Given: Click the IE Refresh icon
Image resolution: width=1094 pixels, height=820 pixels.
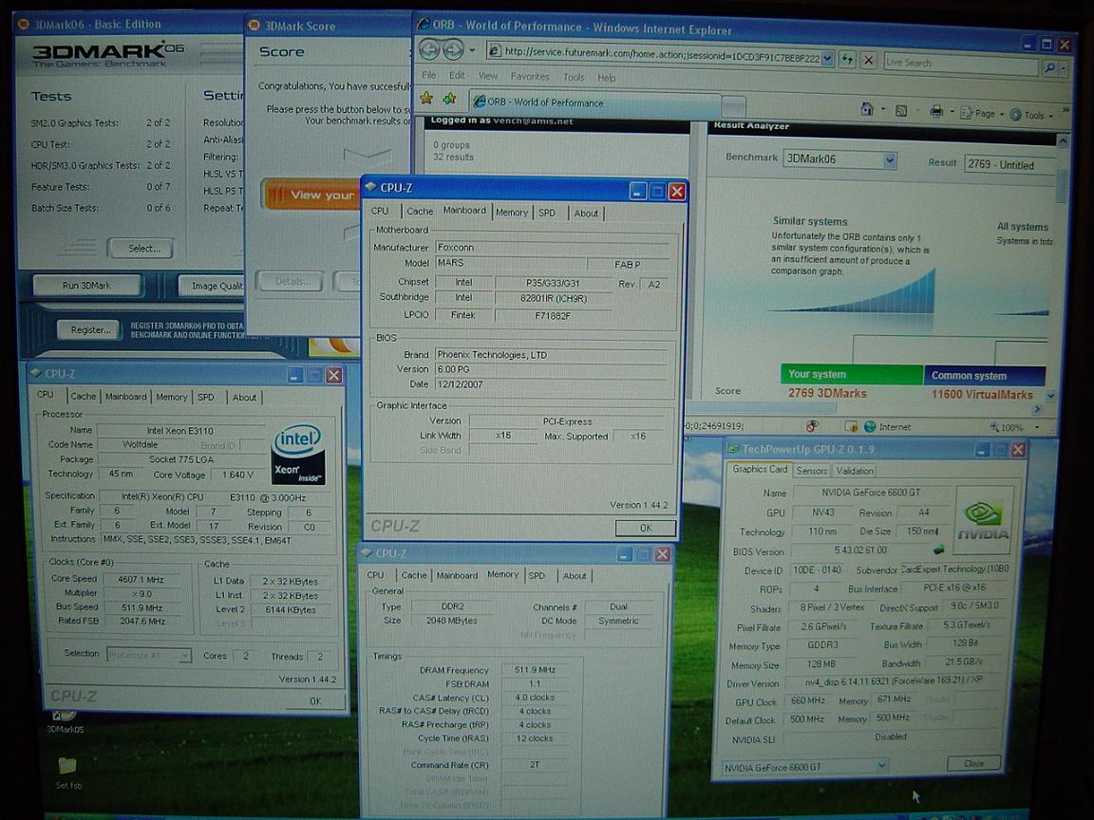Looking at the screenshot, I should (x=847, y=60).
